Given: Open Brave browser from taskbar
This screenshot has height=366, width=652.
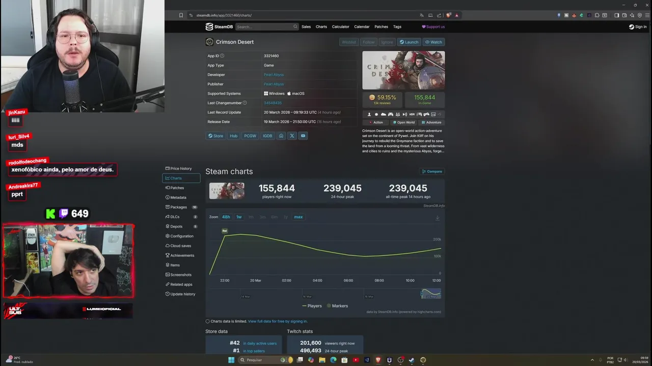Looking at the screenshot, I should (x=378, y=360).
